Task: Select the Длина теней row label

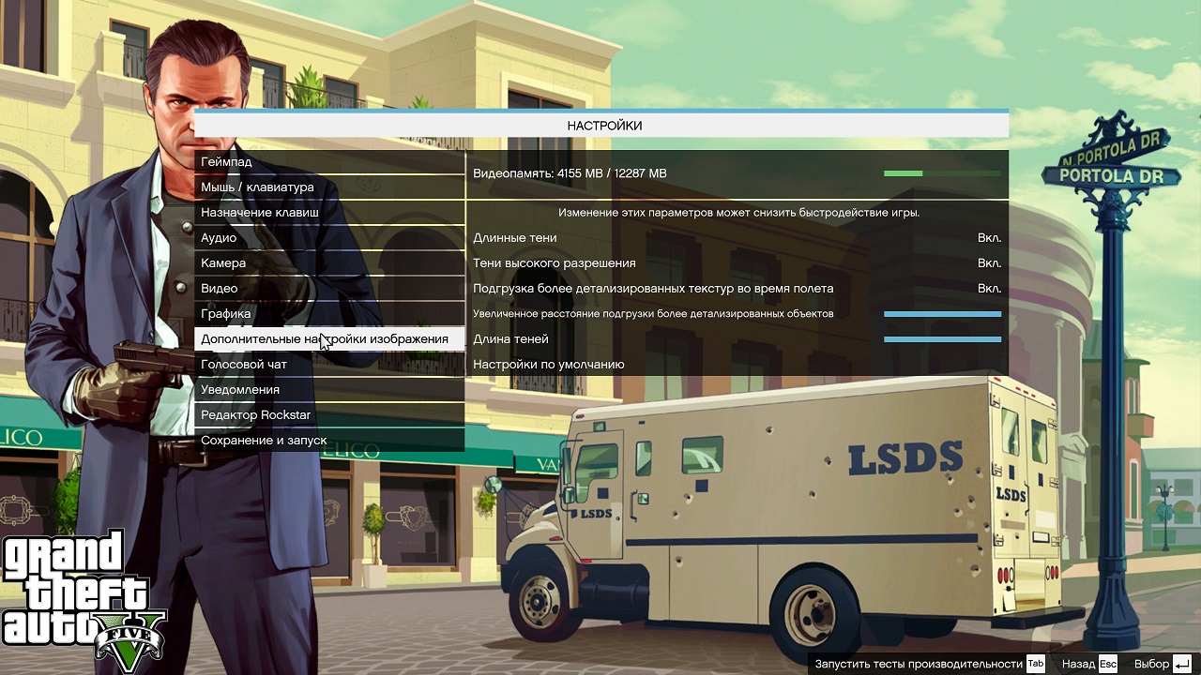Action: click(510, 339)
